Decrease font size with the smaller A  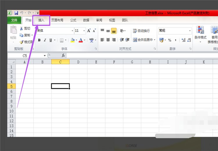(94, 30)
